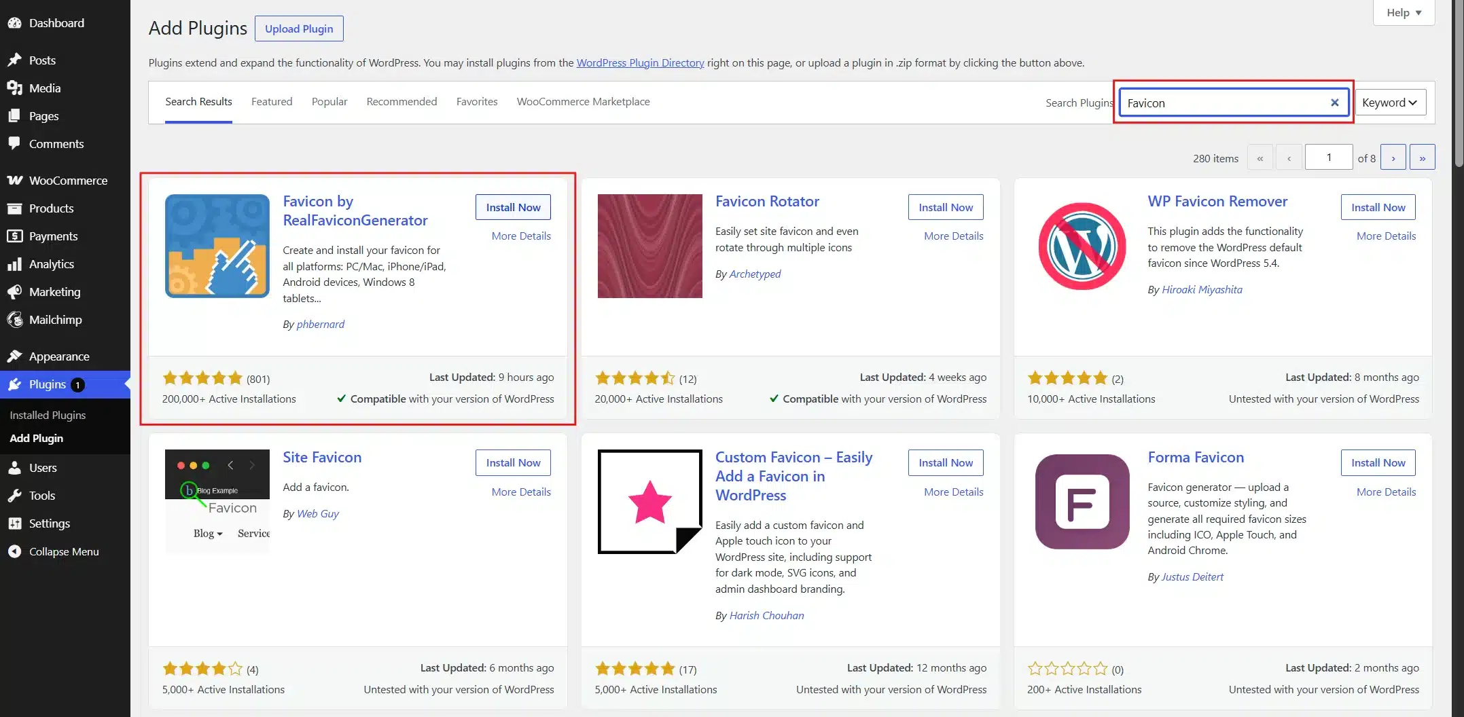The width and height of the screenshot is (1464, 717).
Task: Open the Dashboard menu icon
Action: coord(14,23)
